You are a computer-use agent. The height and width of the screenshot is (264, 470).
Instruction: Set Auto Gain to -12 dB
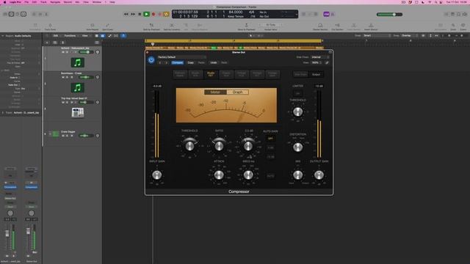pyautogui.click(x=270, y=157)
